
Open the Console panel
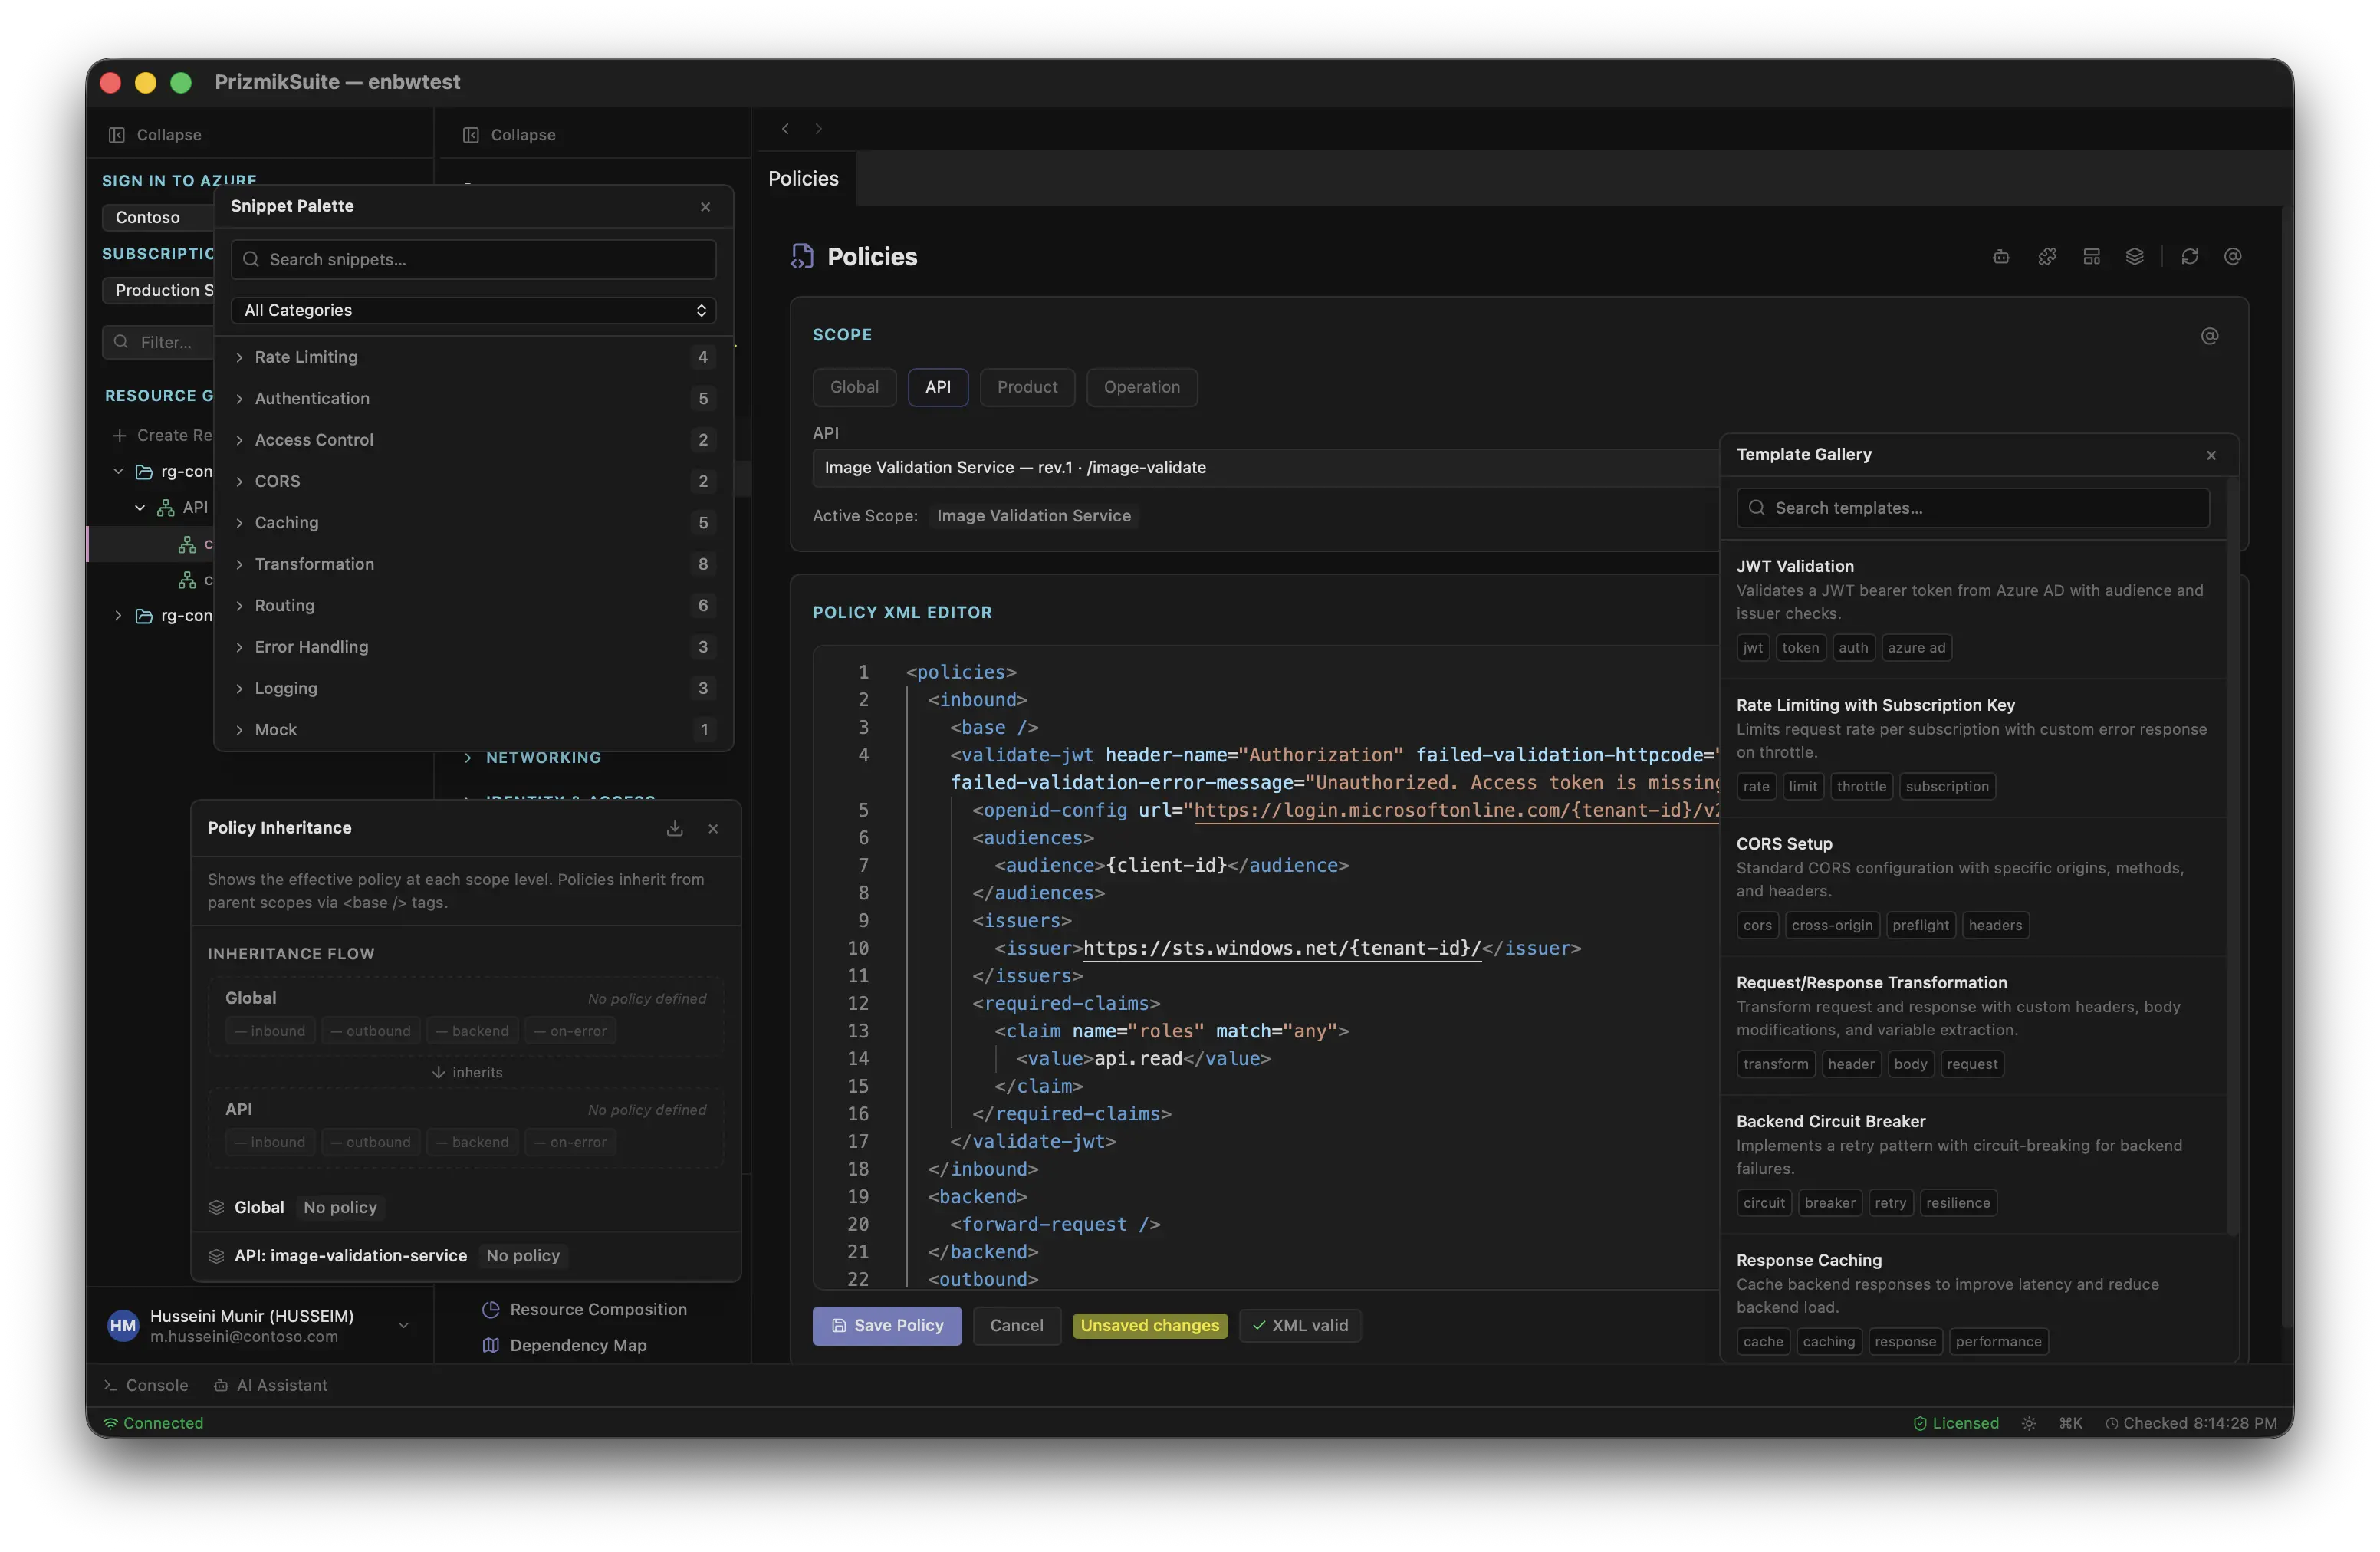[146, 1385]
